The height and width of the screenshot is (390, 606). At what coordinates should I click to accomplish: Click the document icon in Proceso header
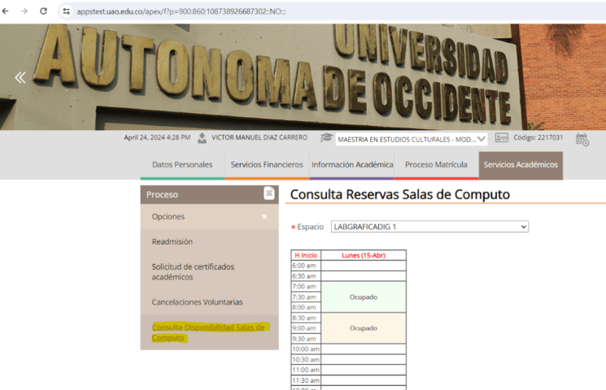click(269, 193)
